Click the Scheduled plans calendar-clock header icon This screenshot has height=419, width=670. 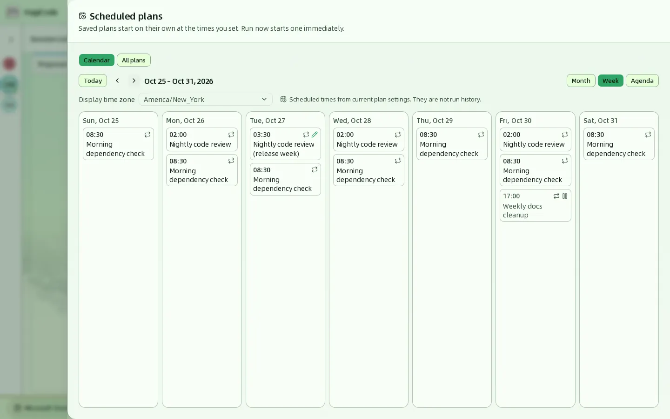pos(82,16)
